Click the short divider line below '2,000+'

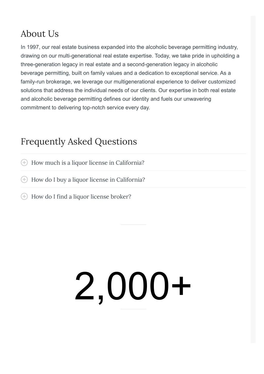(x=134, y=309)
